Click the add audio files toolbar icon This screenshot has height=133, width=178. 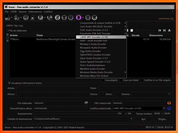pos(8,18)
